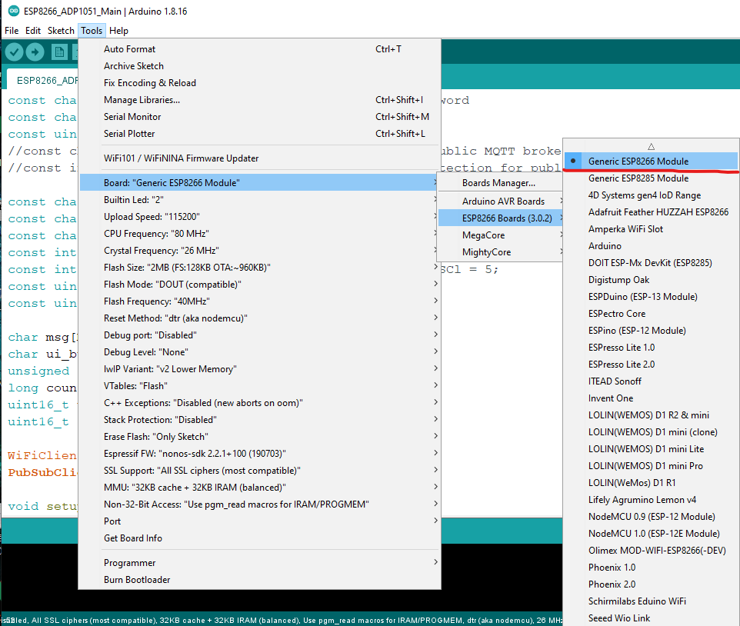Expand Arduino AVR Boards submenu
Viewport: 740px width, 626px height.
(500, 201)
